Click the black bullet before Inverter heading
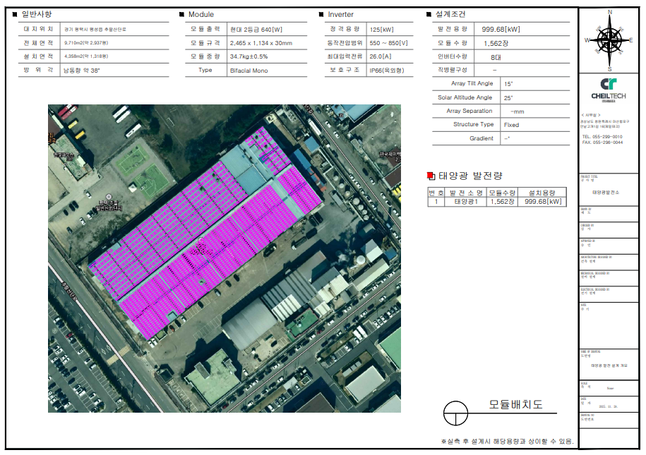Image resolution: width=646 pixels, height=455 pixels. coord(321,14)
